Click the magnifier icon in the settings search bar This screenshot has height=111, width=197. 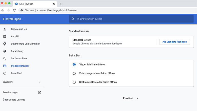pyautogui.click(x=73, y=19)
